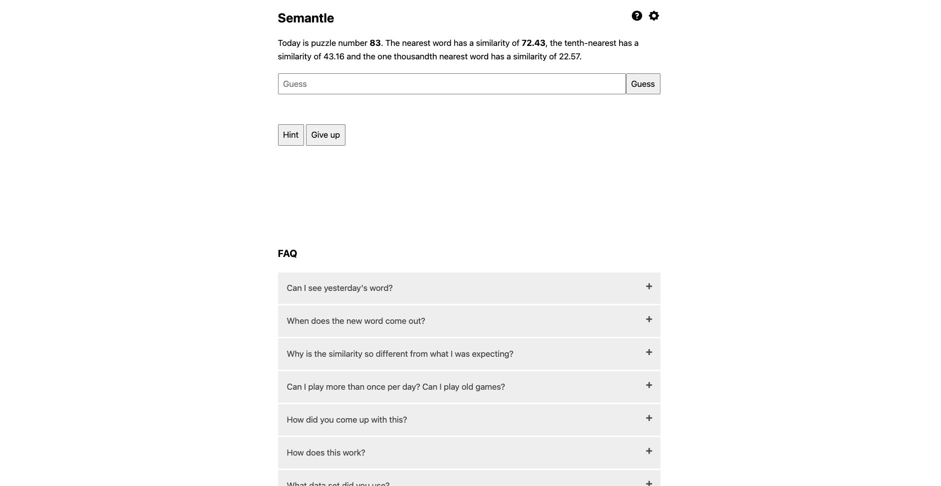Screen dimensions: 941x486
Task: Show the "How did you come up with this?" answer
Action: coord(469,420)
